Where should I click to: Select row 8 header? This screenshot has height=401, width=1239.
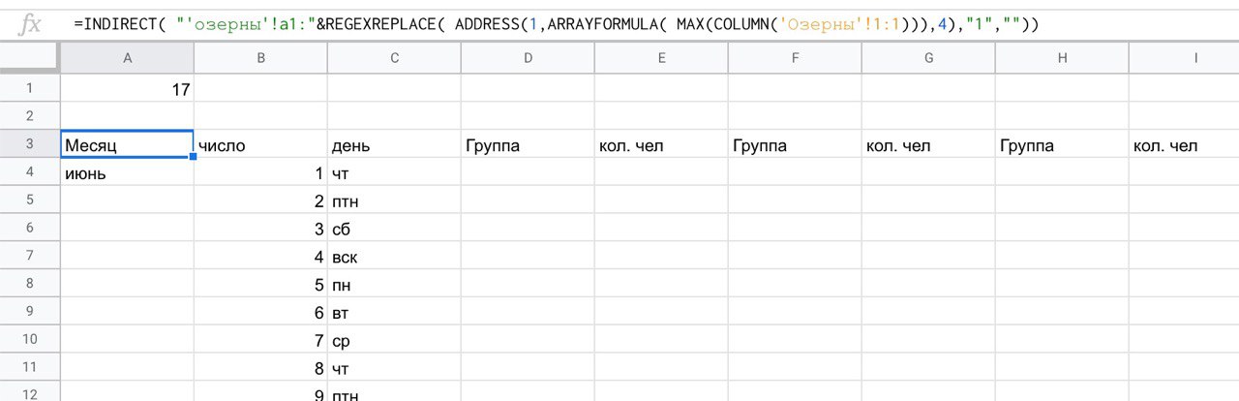(30, 285)
